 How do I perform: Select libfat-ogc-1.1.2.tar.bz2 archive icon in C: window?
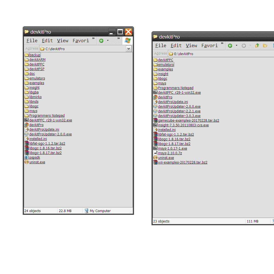pos(27,144)
